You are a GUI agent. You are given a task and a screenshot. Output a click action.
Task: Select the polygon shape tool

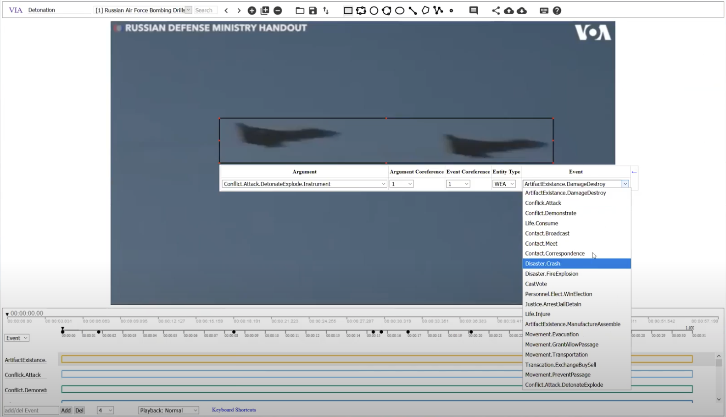click(x=425, y=11)
